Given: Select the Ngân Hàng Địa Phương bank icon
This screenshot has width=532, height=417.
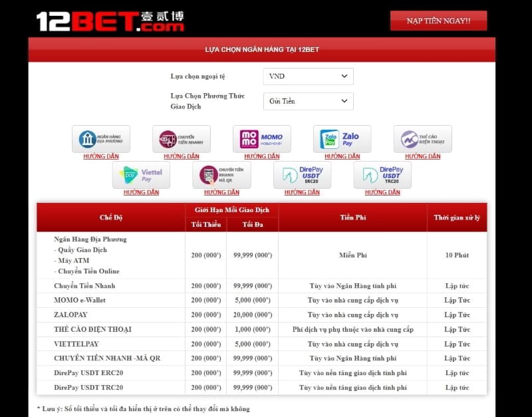Looking at the screenshot, I should point(101,138).
